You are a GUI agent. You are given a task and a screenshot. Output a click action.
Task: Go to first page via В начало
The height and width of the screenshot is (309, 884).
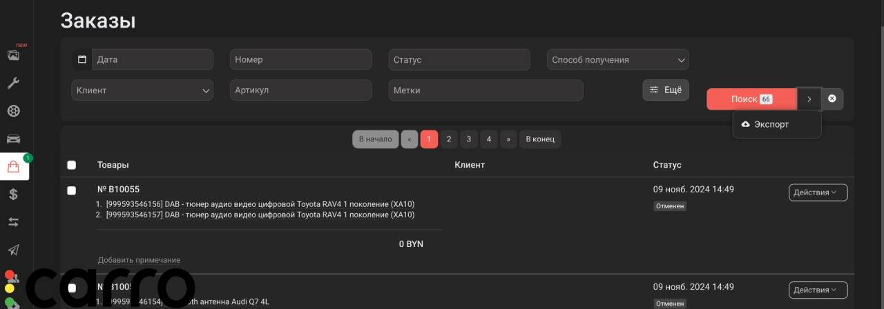376,139
